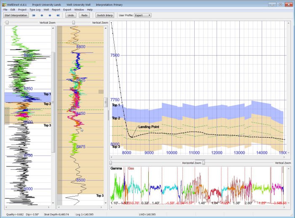This screenshot has width=295, height=218.
Task: Click LWD=140.595 in status bar
Action: (147, 215)
